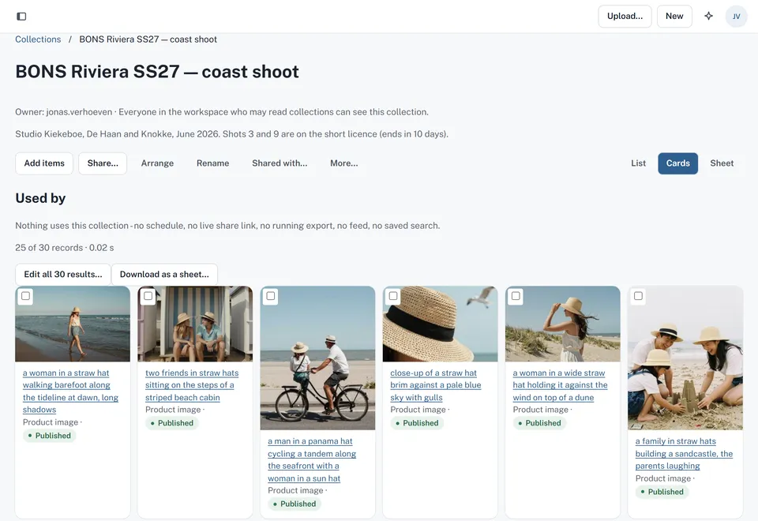Click Published badge on beach cabin card
The width and height of the screenshot is (758, 521).
172,423
